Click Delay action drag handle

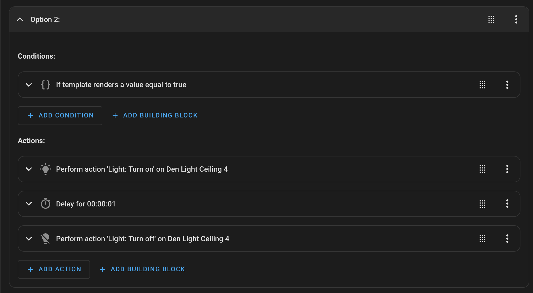(x=482, y=204)
